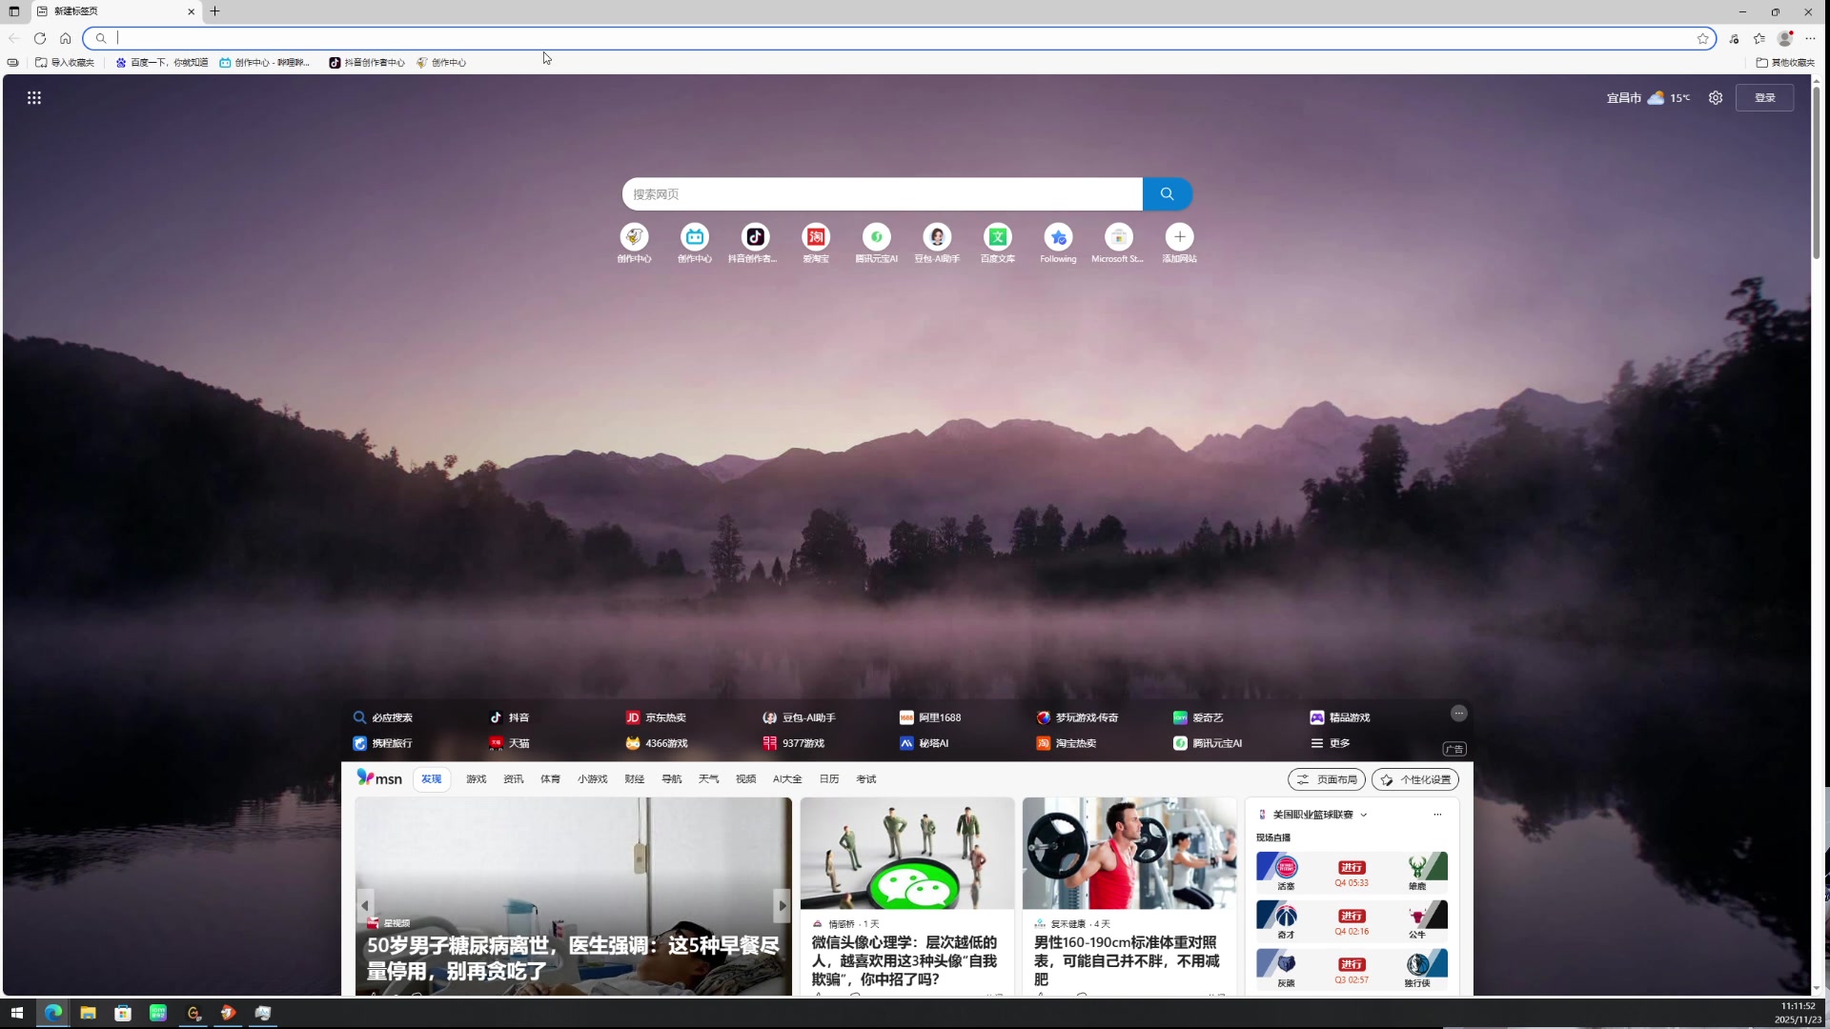Open the browser settings gear near 登录
The height and width of the screenshot is (1029, 1830).
[1716, 97]
